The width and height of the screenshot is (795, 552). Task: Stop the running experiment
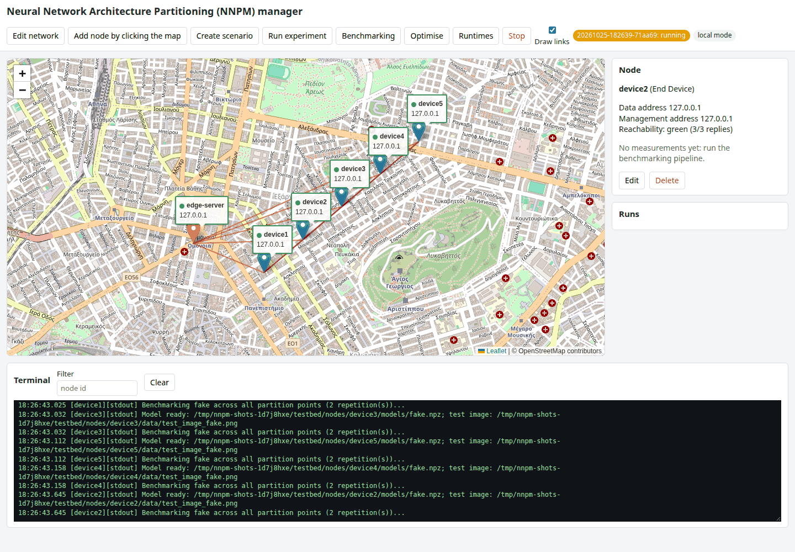pyautogui.click(x=517, y=36)
